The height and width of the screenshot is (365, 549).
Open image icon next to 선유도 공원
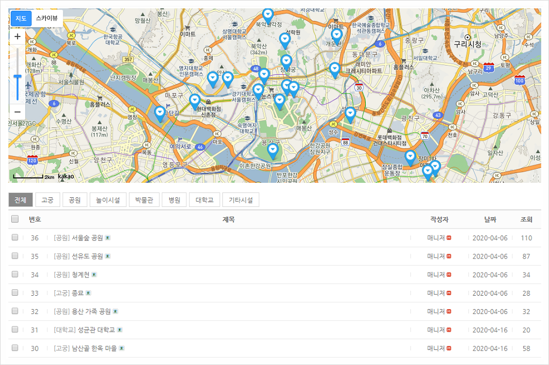[107, 256]
